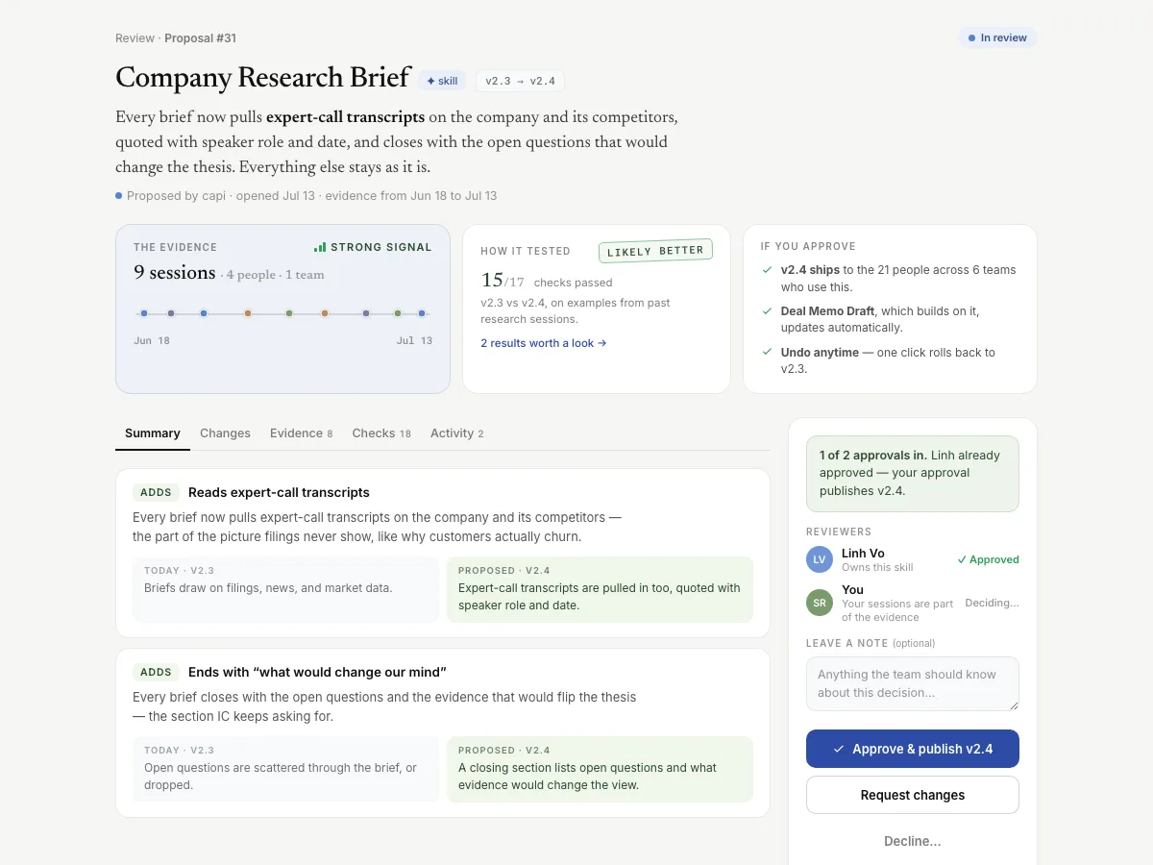Viewport: 1153px width, 865px height.
Task: Click the 'Deciding...' status next to You
Action: tap(992, 604)
